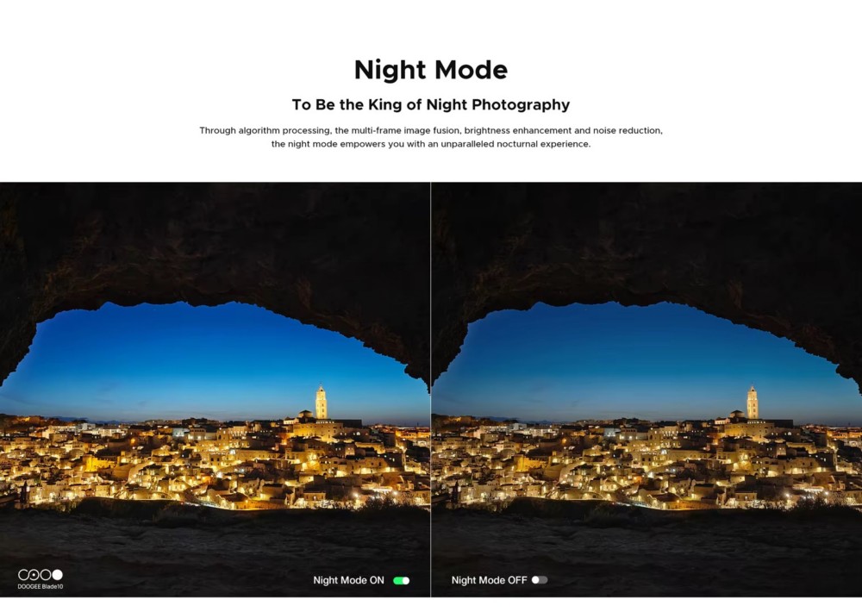The width and height of the screenshot is (862, 612).
Task: Click the algorithm processing description paragraph
Action: (x=431, y=137)
